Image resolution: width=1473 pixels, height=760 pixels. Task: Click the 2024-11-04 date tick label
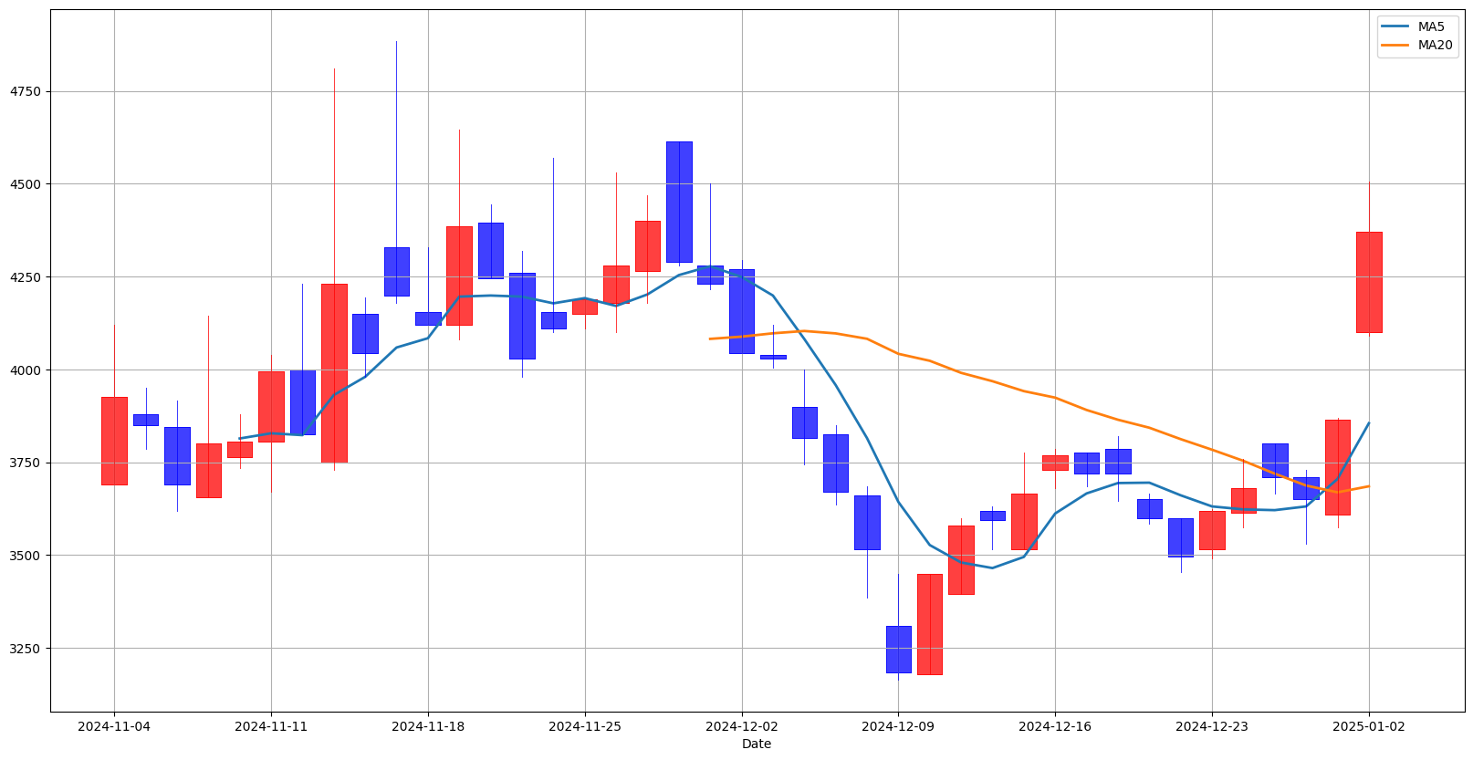coord(114,727)
